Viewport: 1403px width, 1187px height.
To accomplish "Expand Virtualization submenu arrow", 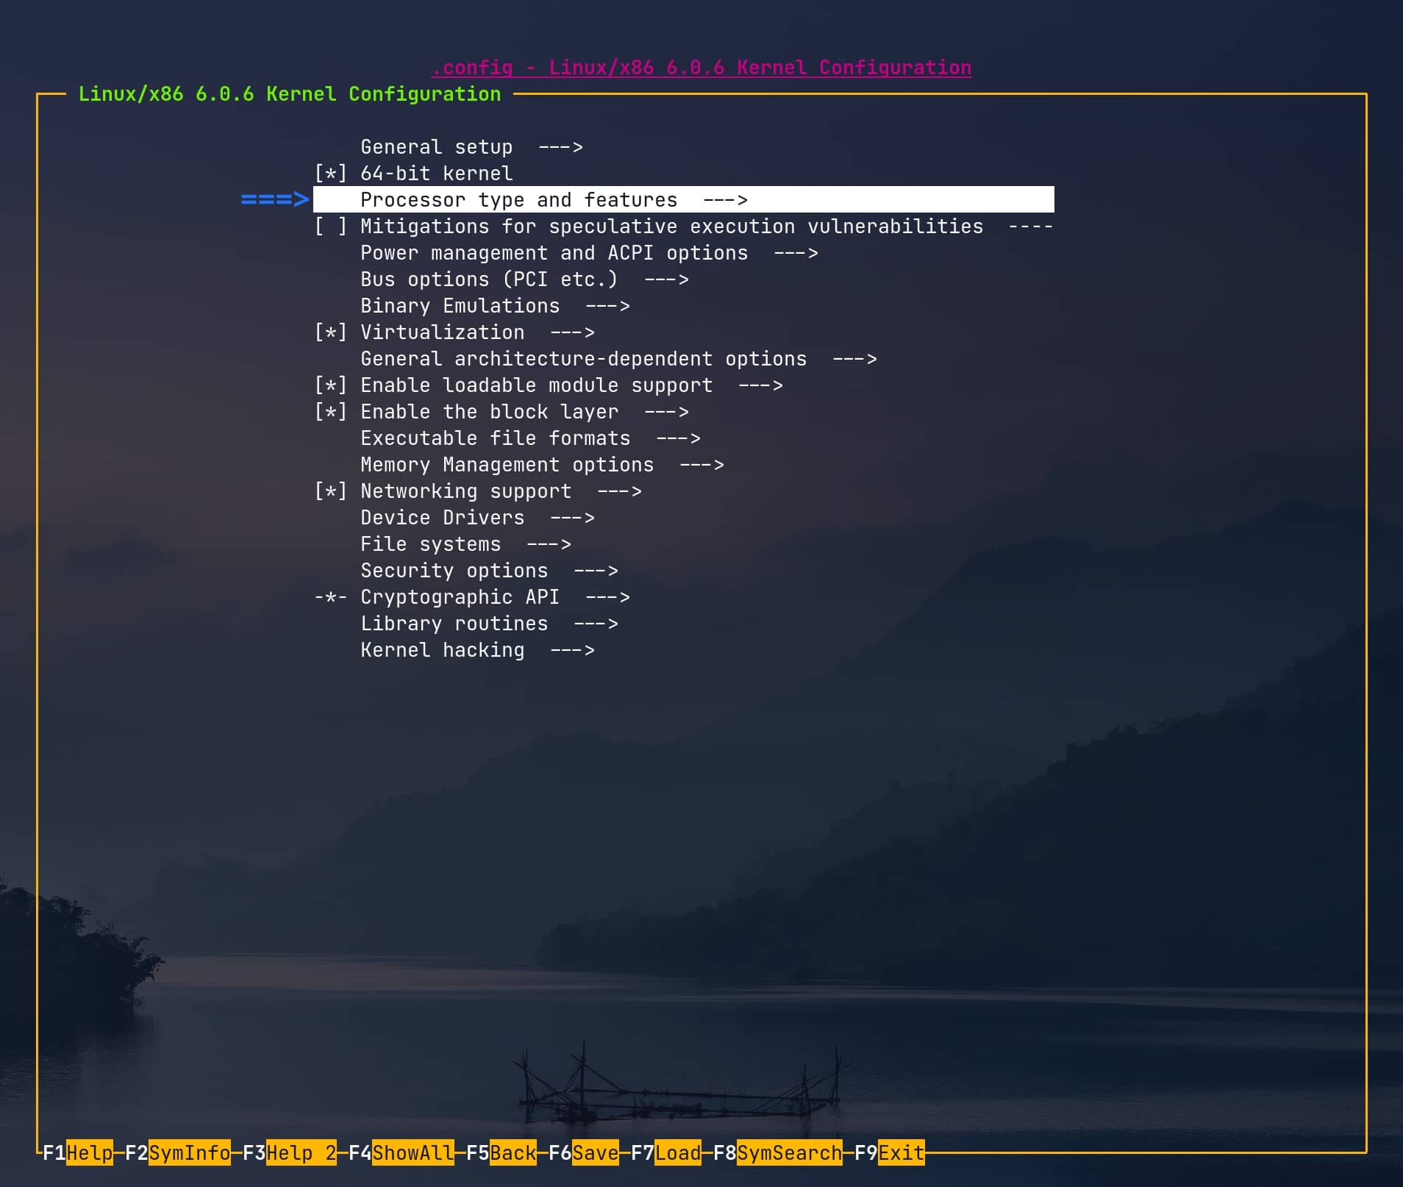I will pyautogui.click(x=572, y=332).
